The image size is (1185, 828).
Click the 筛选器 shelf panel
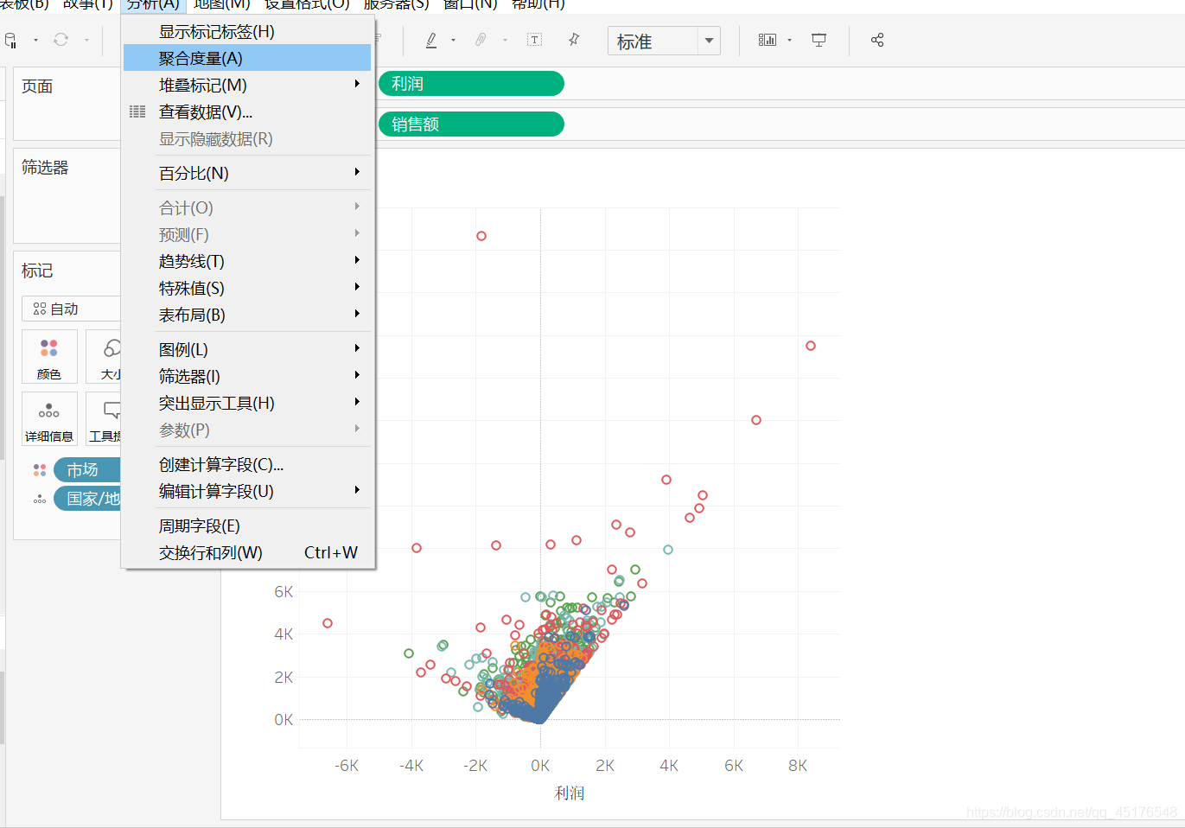coord(67,195)
